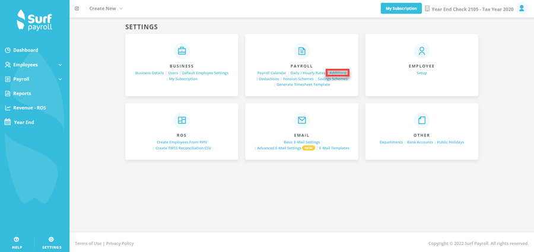Open the Departments link

pos(392,142)
